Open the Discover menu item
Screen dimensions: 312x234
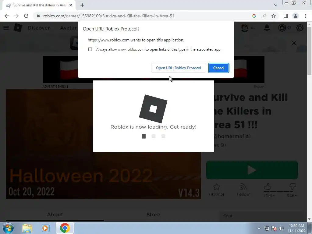pos(39,28)
